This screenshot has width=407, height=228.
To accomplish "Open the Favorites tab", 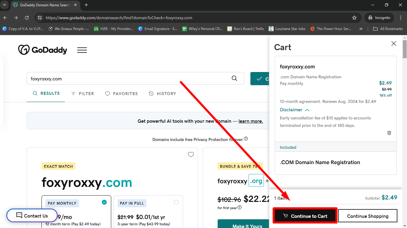I will (x=121, y=94).
